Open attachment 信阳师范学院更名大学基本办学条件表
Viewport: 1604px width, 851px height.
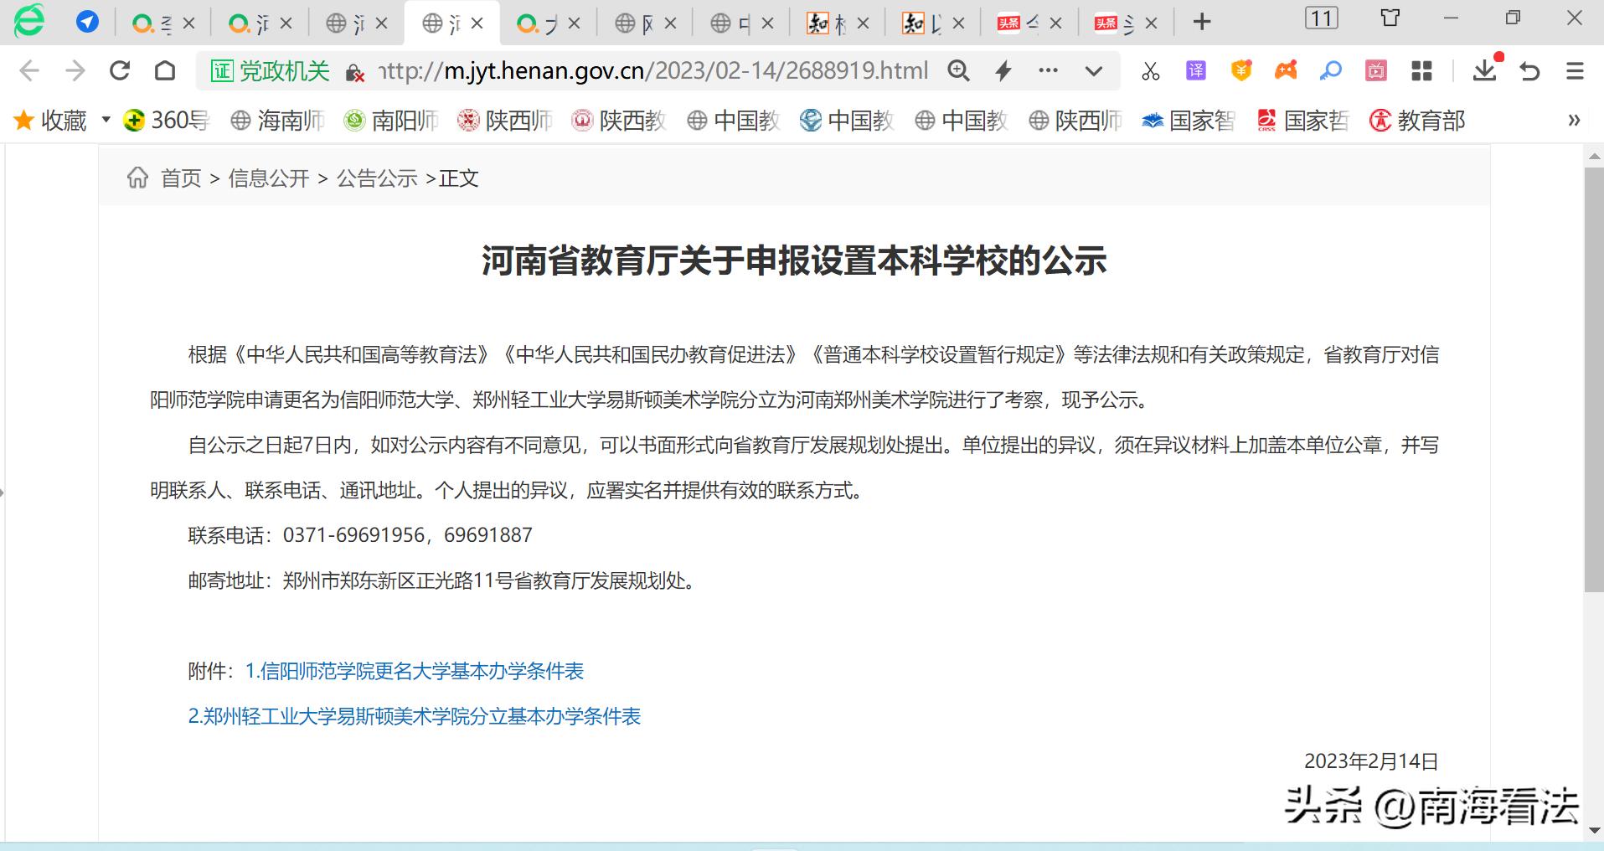pos(416,671)
